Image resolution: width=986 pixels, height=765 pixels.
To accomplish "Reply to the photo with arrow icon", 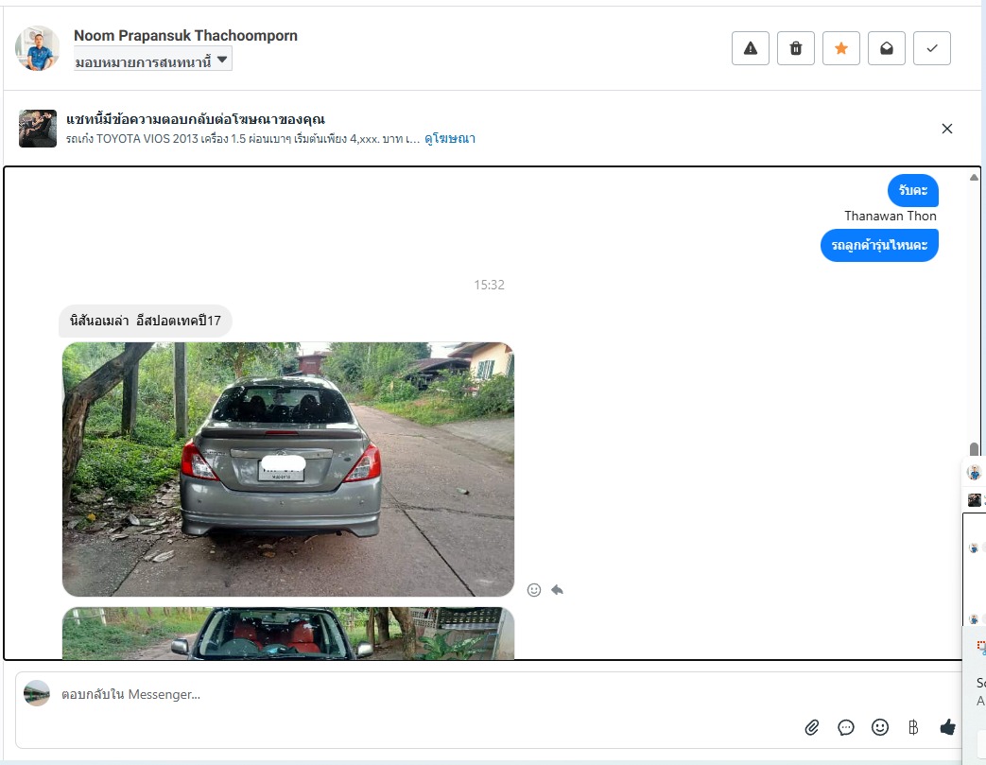I will (x=557, y=590).
